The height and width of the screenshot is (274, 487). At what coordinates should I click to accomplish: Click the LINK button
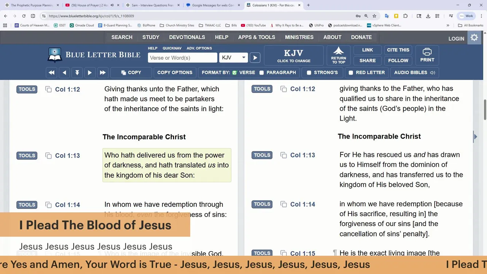368,50
